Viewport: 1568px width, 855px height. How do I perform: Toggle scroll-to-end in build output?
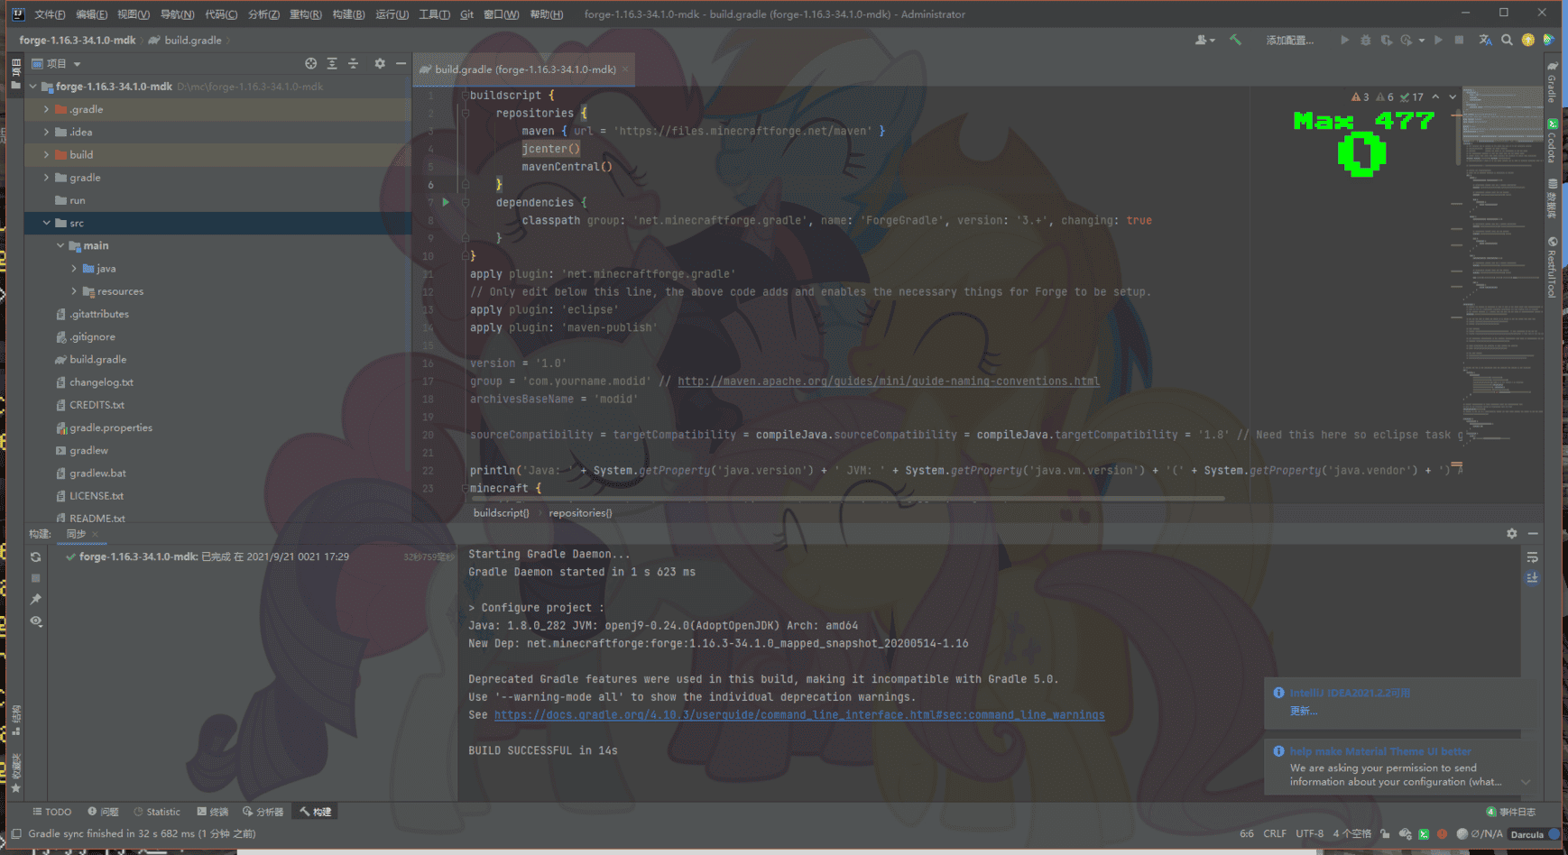tap(1532, 578)
